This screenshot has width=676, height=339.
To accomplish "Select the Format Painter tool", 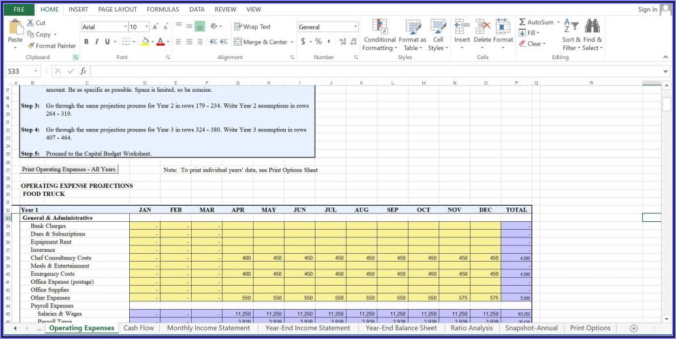I will [52, 46].
